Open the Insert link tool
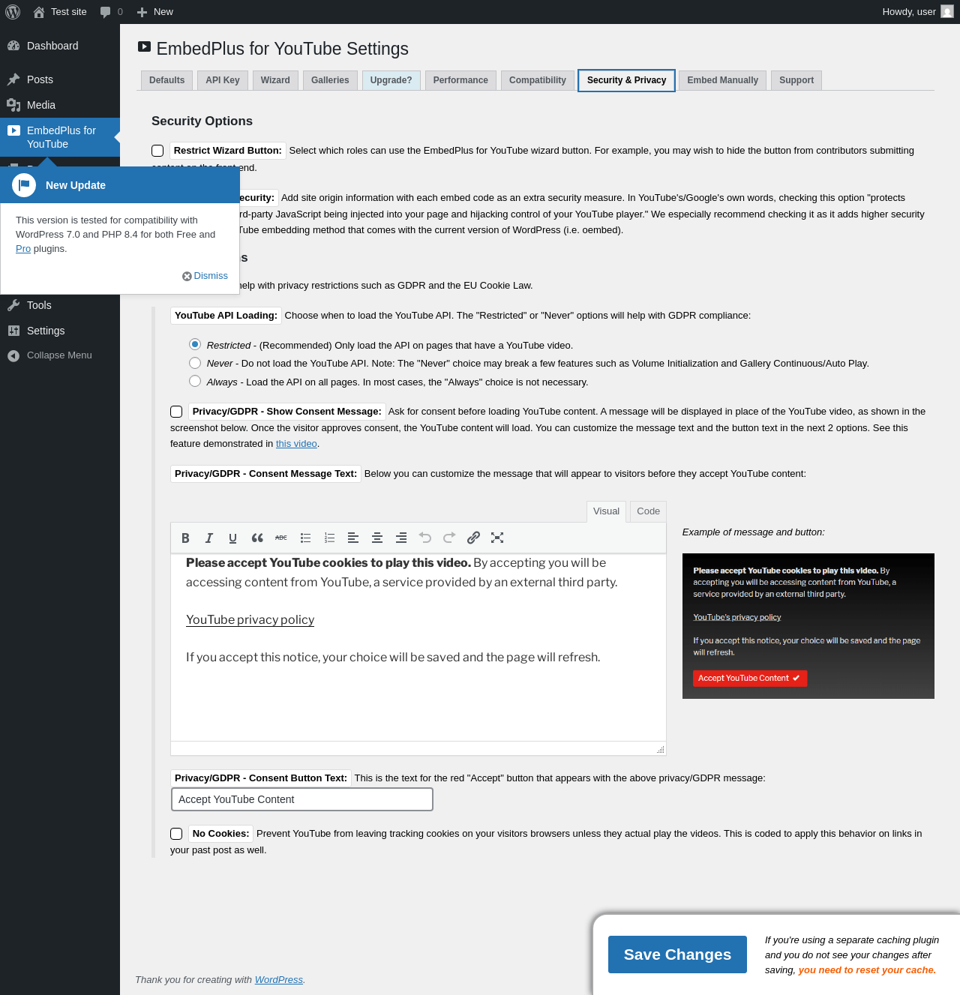Image resolution: width=960 pixels, height=995 pixels. [x=473, y=538]
